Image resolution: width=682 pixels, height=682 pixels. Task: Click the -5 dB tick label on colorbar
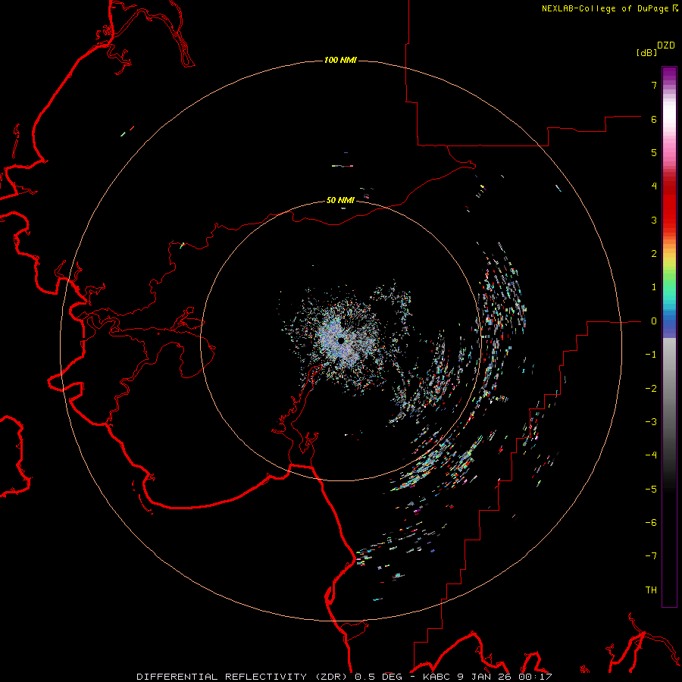click(x=651, y=490)
